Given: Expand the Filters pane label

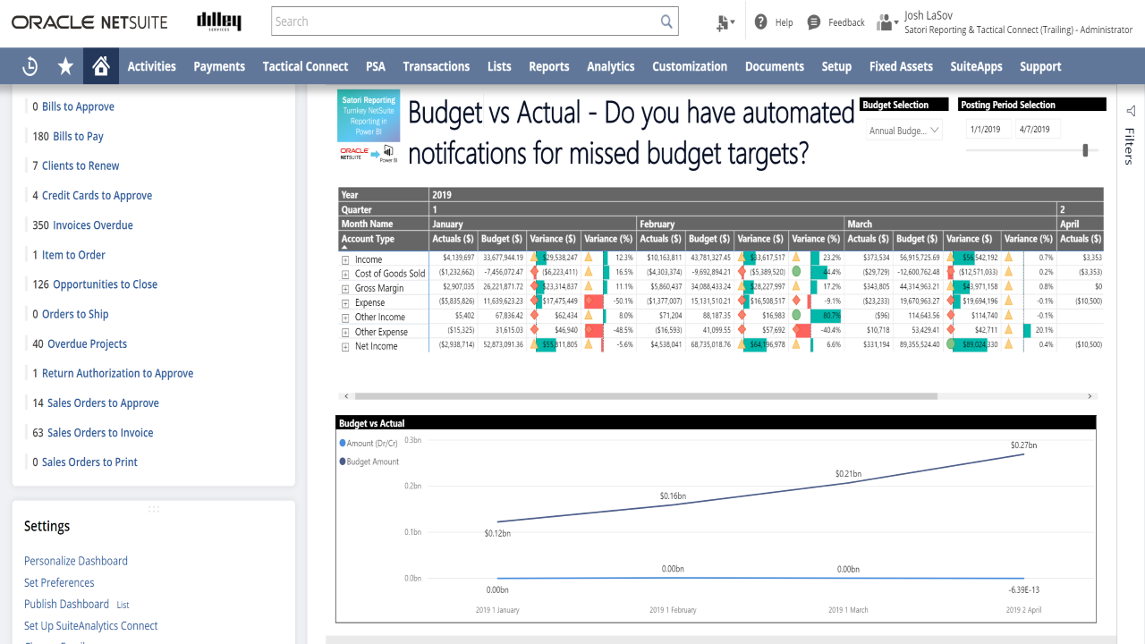Looking at the screenshot, I should pyautogui.click(x=1129, y=146).
